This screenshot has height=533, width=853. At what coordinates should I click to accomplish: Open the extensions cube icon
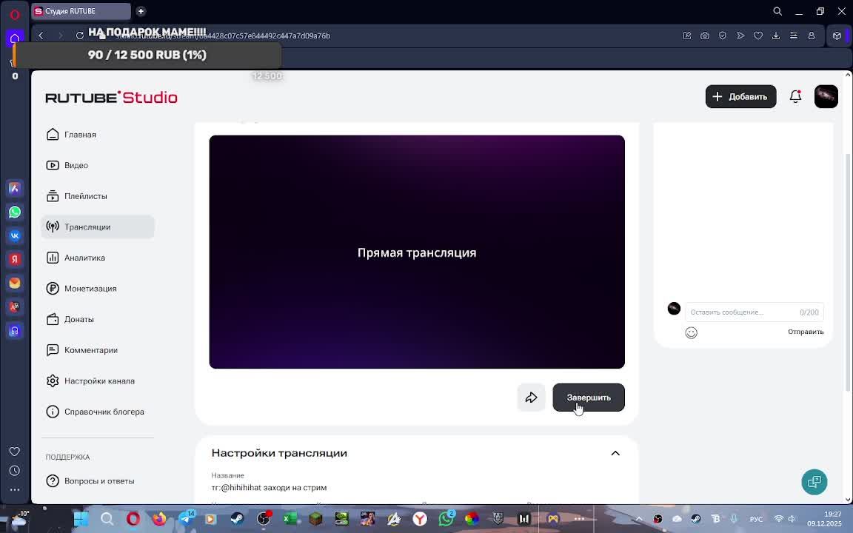click(x=837, y=36)
